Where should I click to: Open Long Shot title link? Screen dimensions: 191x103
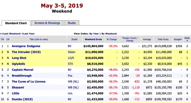19,58
